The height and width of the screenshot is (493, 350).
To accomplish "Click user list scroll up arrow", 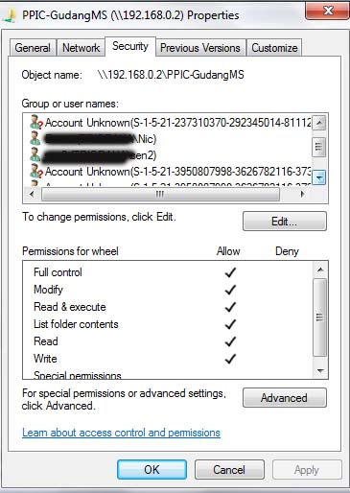I will pos(318,123).
